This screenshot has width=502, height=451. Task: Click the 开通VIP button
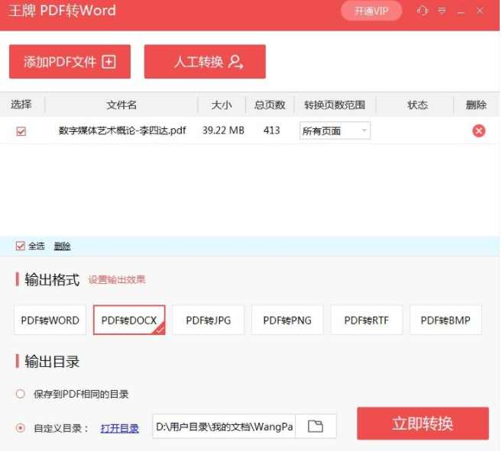(x=371, y=11)
